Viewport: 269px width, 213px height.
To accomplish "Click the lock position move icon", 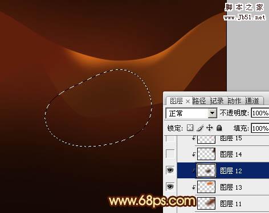I will [209, 128].
